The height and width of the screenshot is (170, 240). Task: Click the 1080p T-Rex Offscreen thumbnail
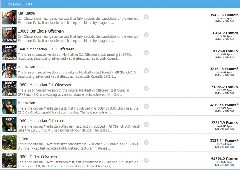[x=9, y=160]
